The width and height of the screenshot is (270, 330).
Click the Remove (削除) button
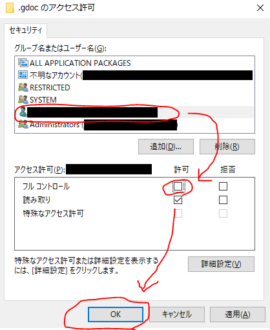227,147
